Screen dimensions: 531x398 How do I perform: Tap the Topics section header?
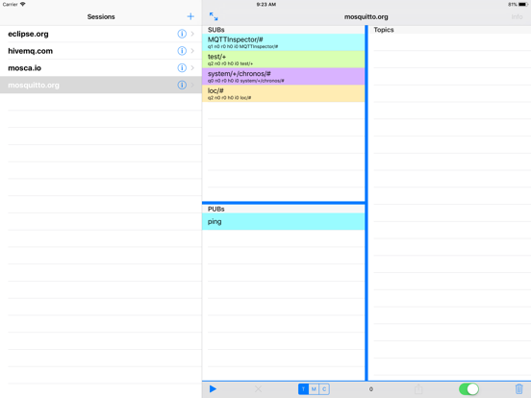tap(450, 30)
